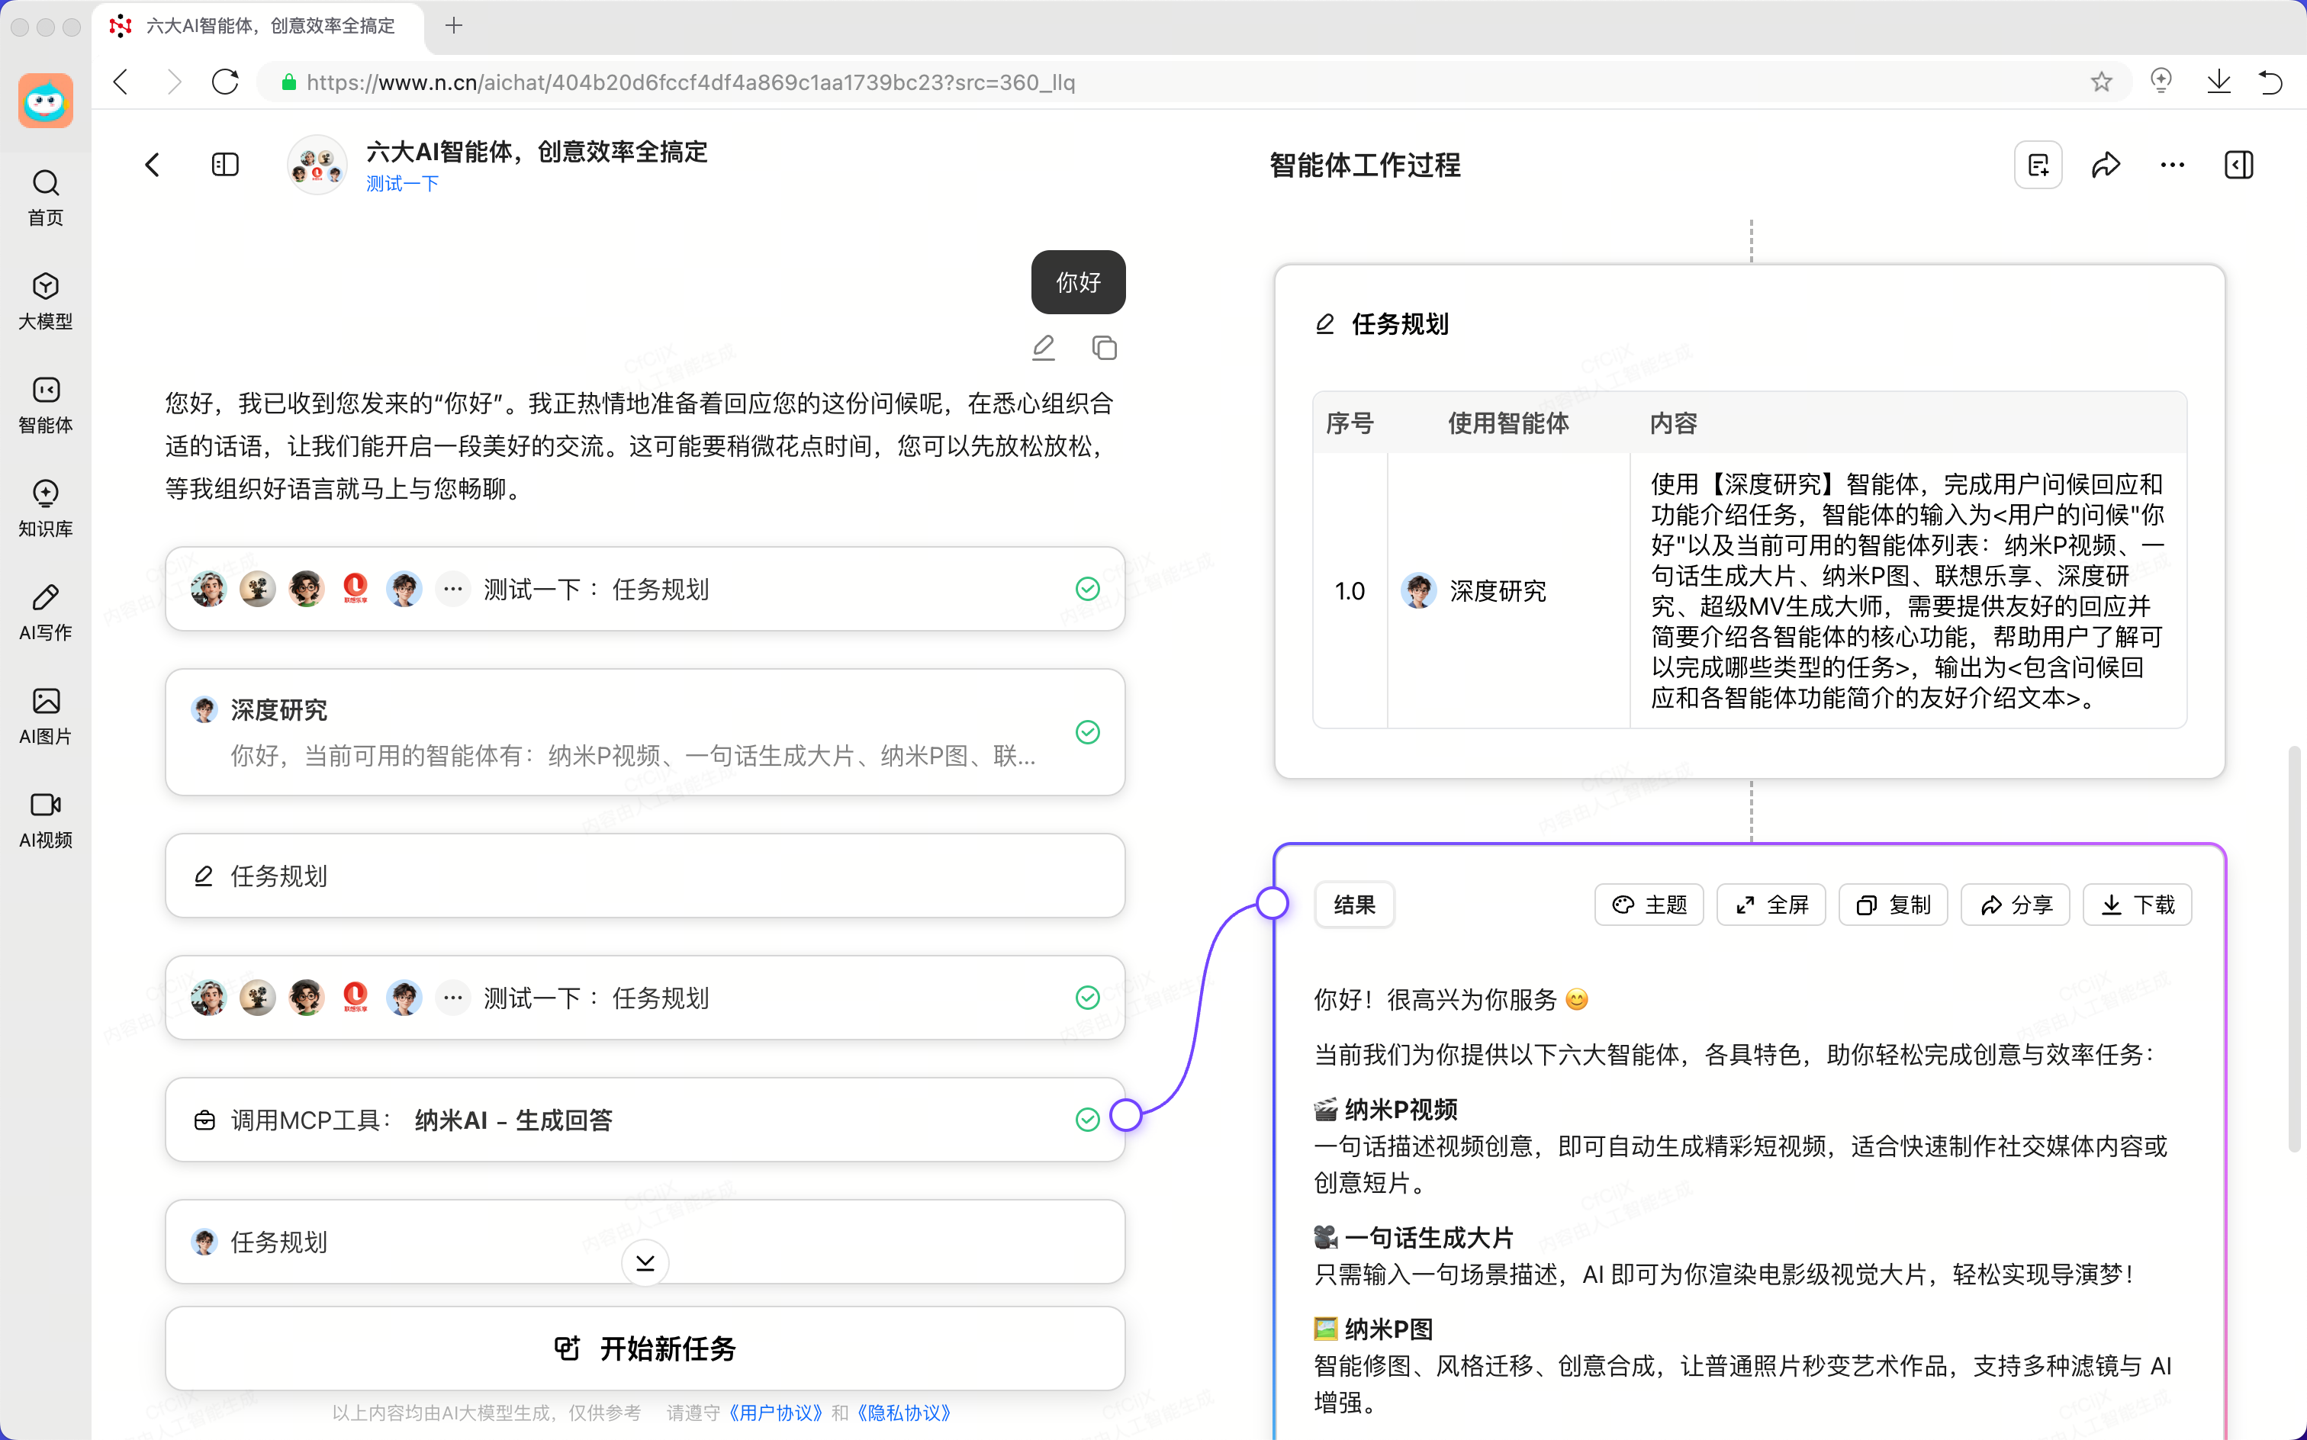The height and width of the screenshot is (1440, 2307).
Task: Open the three-dot more options menu
Action: 2173,165
